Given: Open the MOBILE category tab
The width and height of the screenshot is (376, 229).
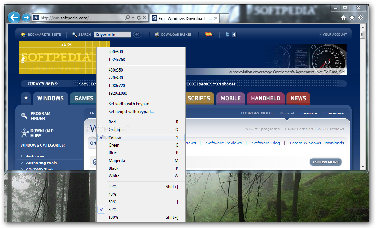Looking at the screenshot, I should pyautogui.click(x=231, y=98).
